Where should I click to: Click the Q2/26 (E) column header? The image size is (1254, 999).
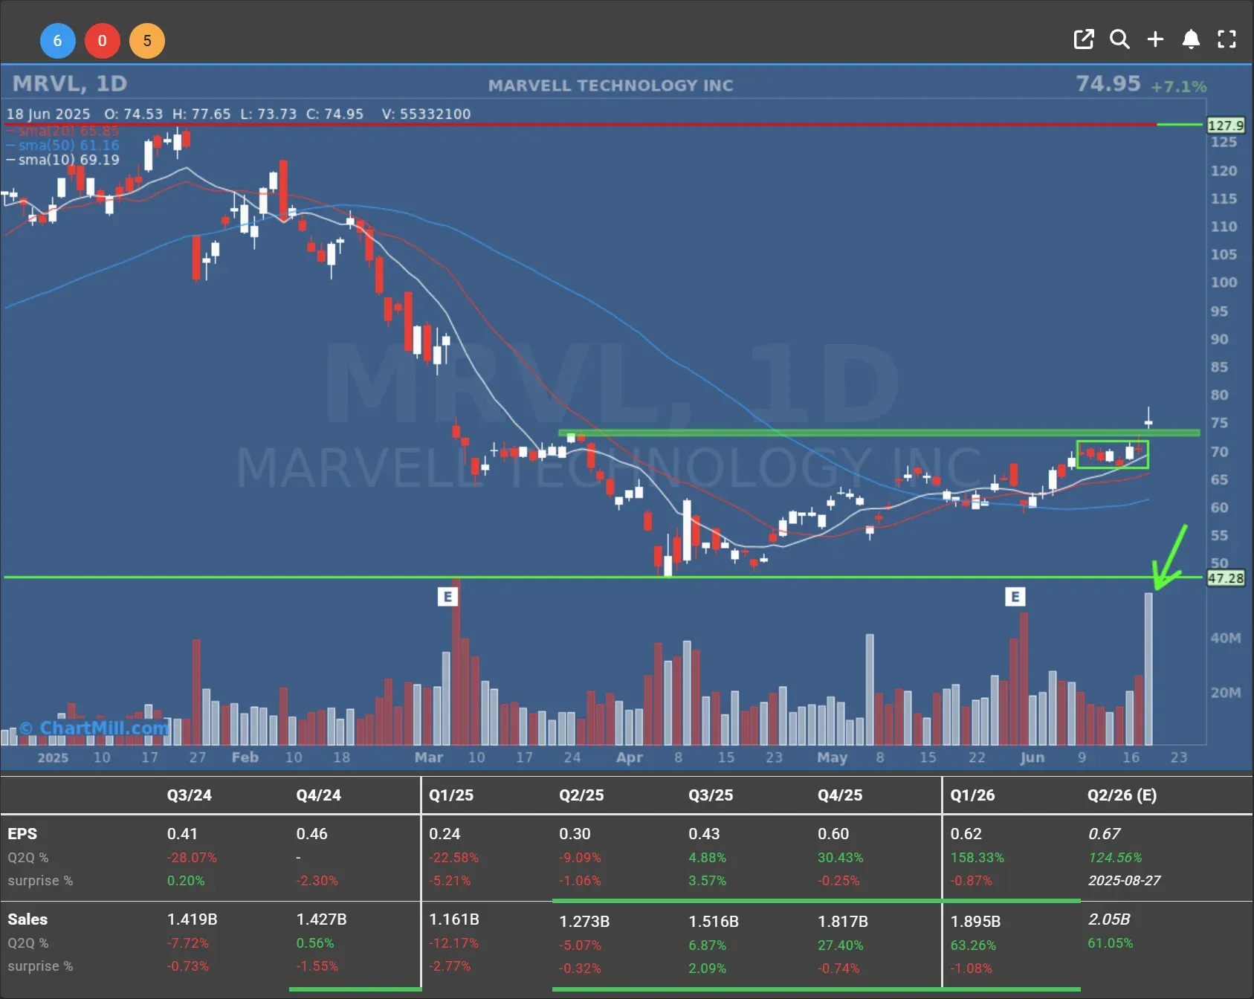[x=1122, y=795]
